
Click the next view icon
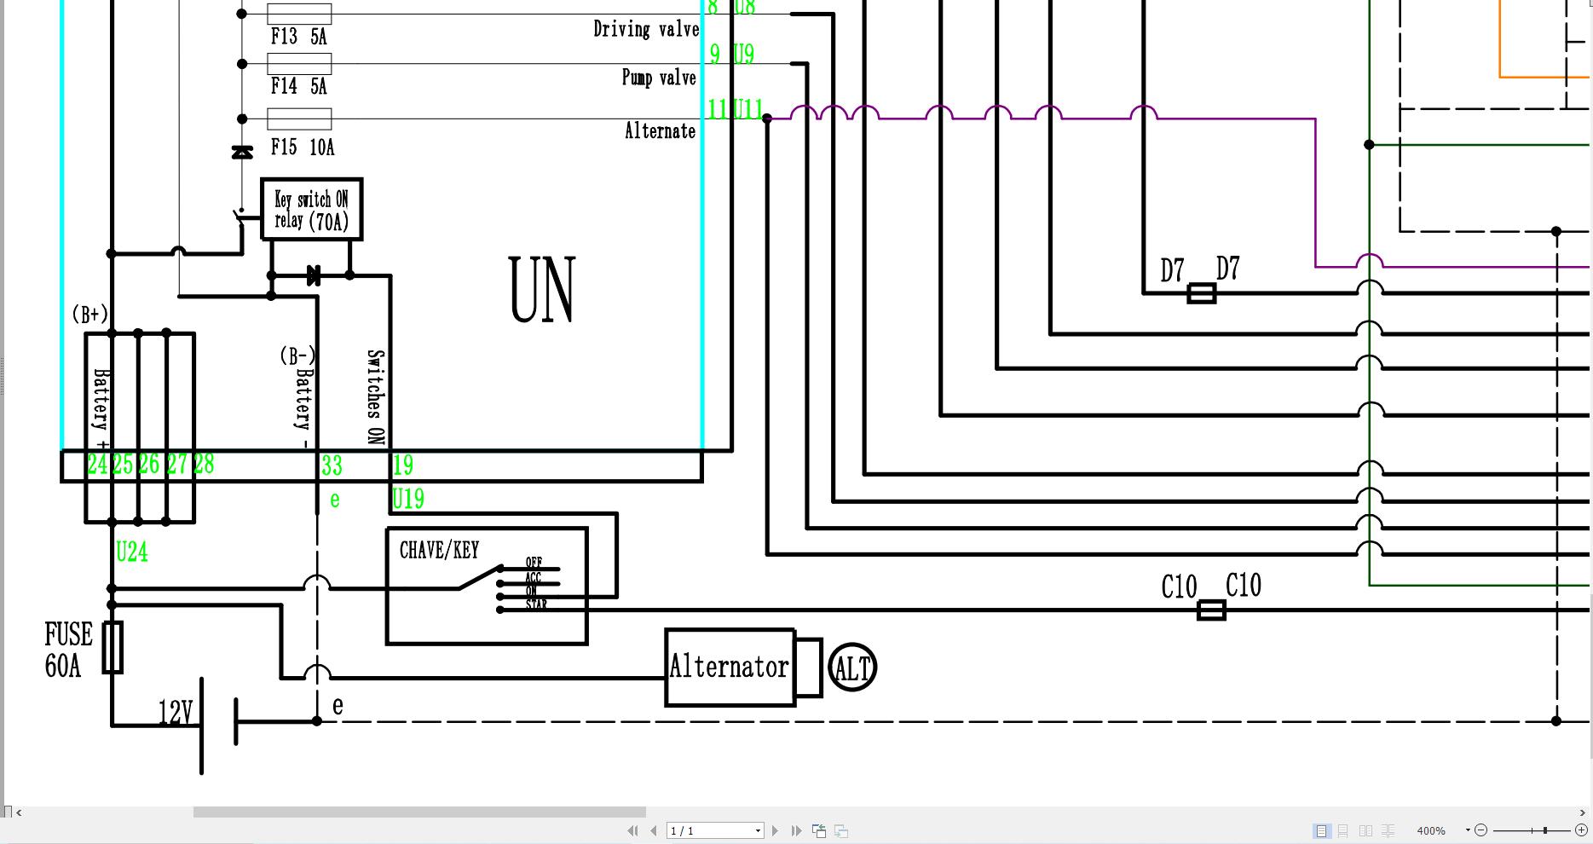point(841,830)
